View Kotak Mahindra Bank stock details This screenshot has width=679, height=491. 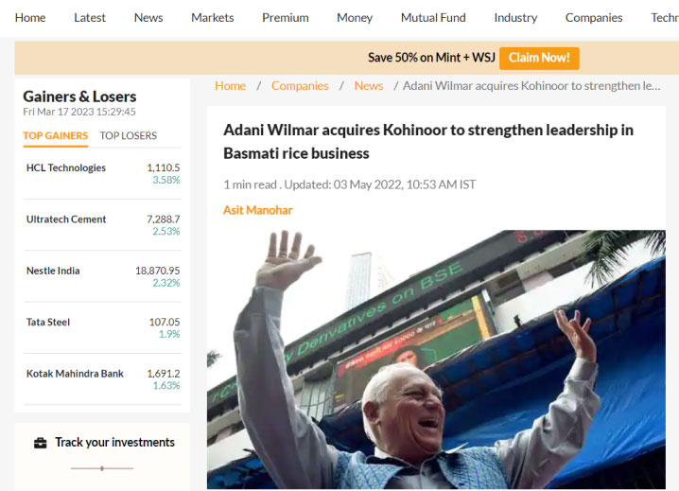103,379
